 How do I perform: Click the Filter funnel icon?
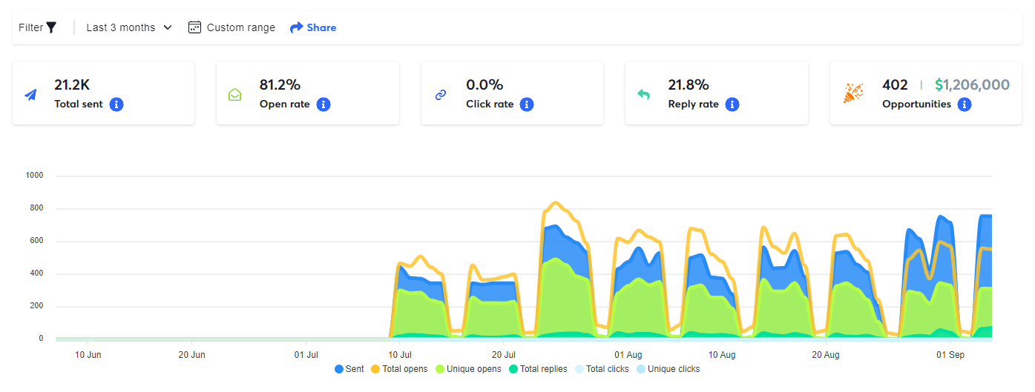click(51, 27)
